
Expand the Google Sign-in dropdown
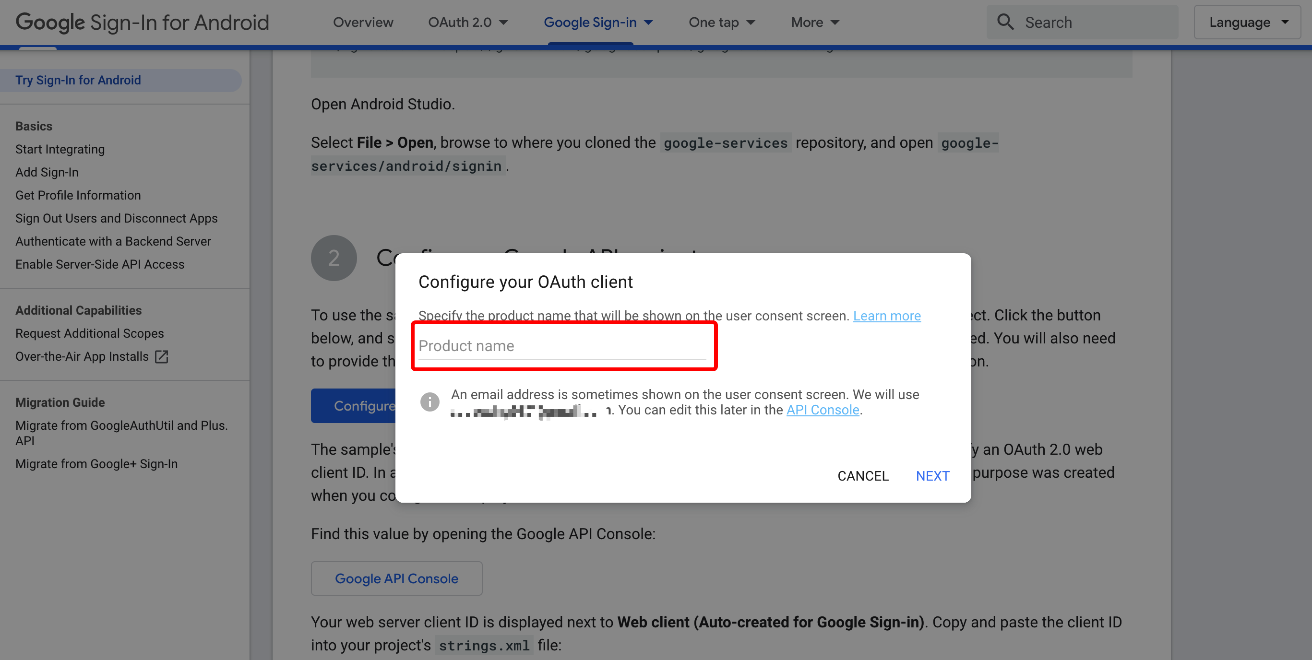(x=598, y=23)
